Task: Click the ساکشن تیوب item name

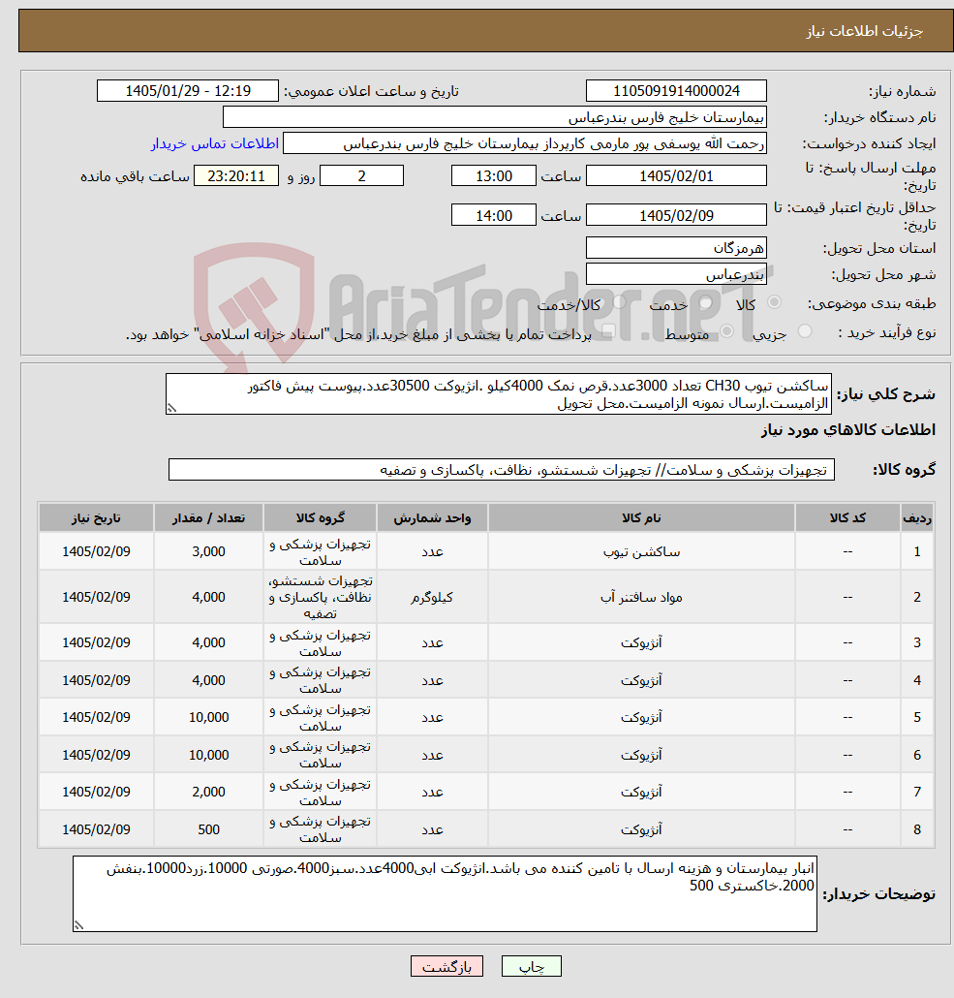Action: click(x=641, y=552)
